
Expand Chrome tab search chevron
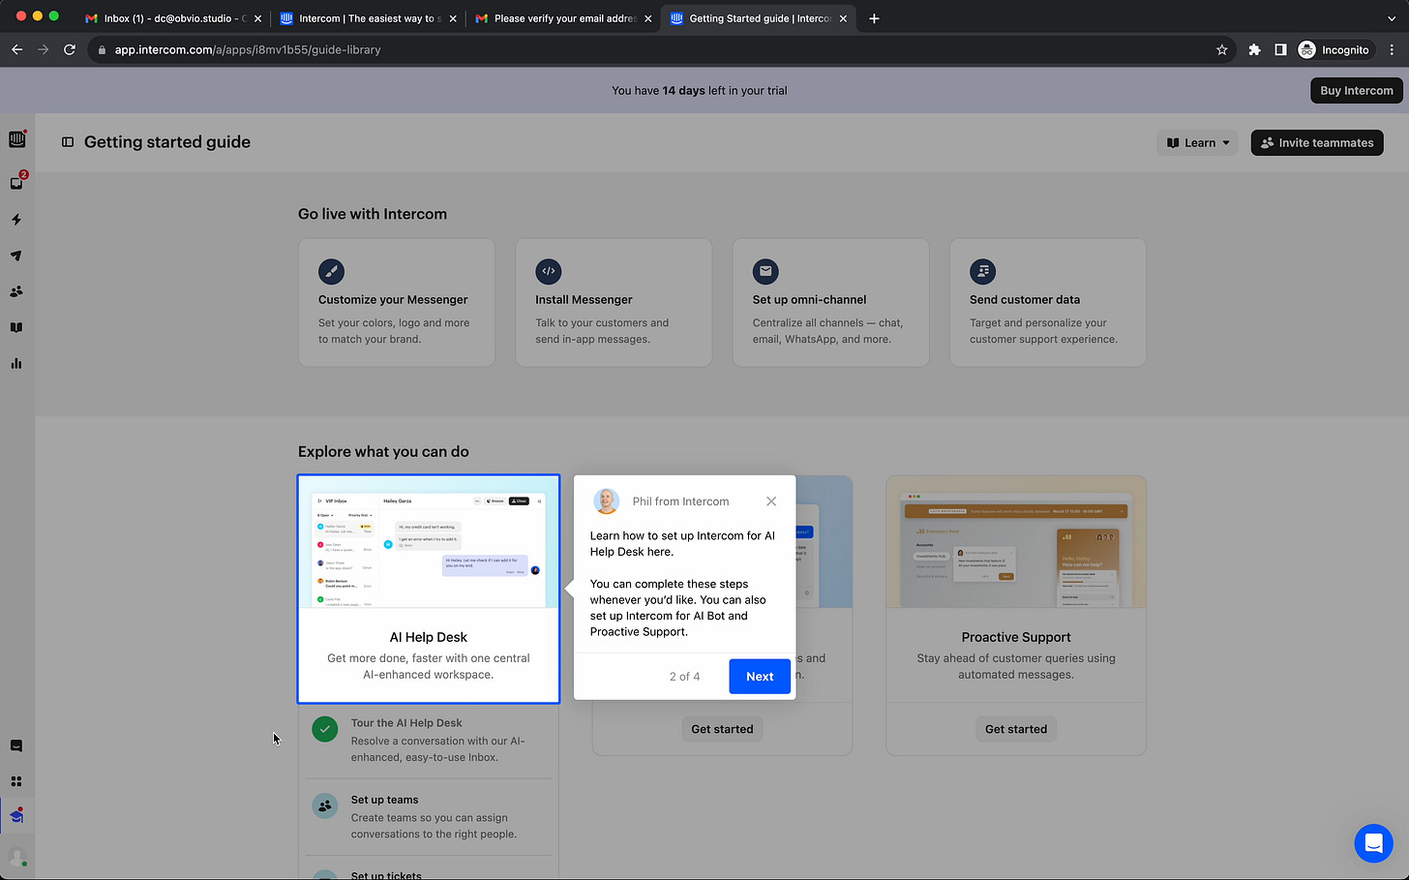point(1392,18)
